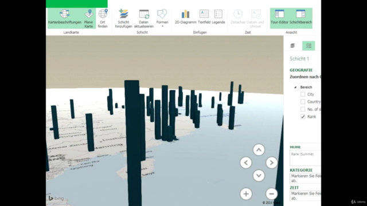Screen dimensions: 367x206
Task: Open the layer list icon in the pane
Action: tap(292, 46)
